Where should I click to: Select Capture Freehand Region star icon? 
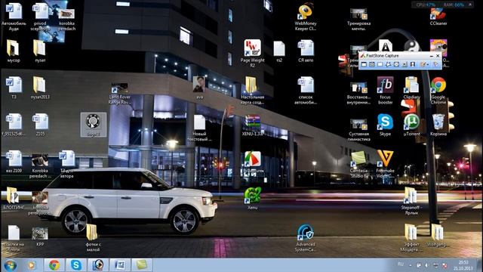[x=388, y=64]
